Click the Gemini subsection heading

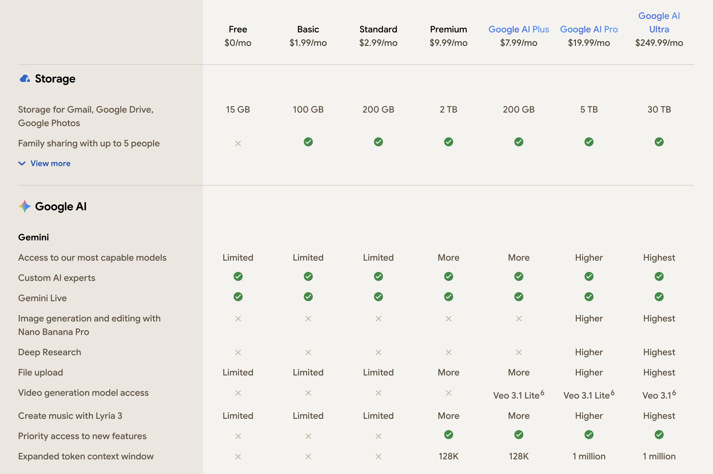click(33, 237)
